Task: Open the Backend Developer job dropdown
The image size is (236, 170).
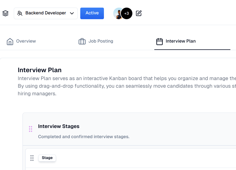Action: click(46, 13)
